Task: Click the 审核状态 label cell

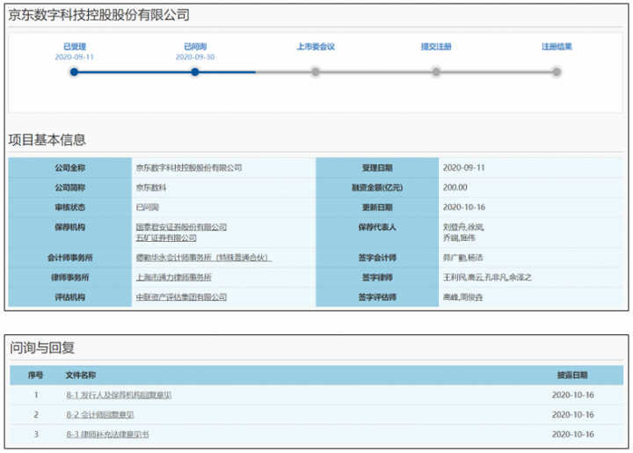Action: (69, 207)
